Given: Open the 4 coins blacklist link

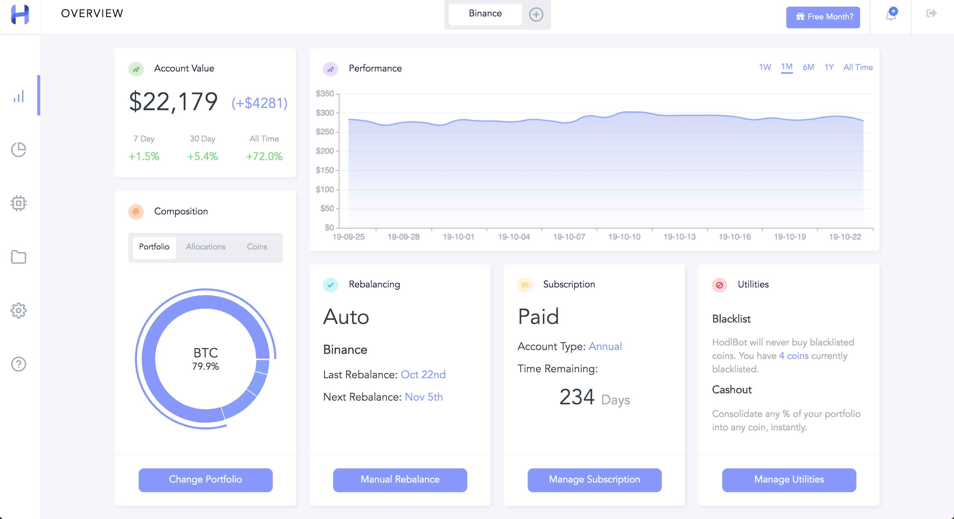Looking at the screenshot, I should click(794, 356).
